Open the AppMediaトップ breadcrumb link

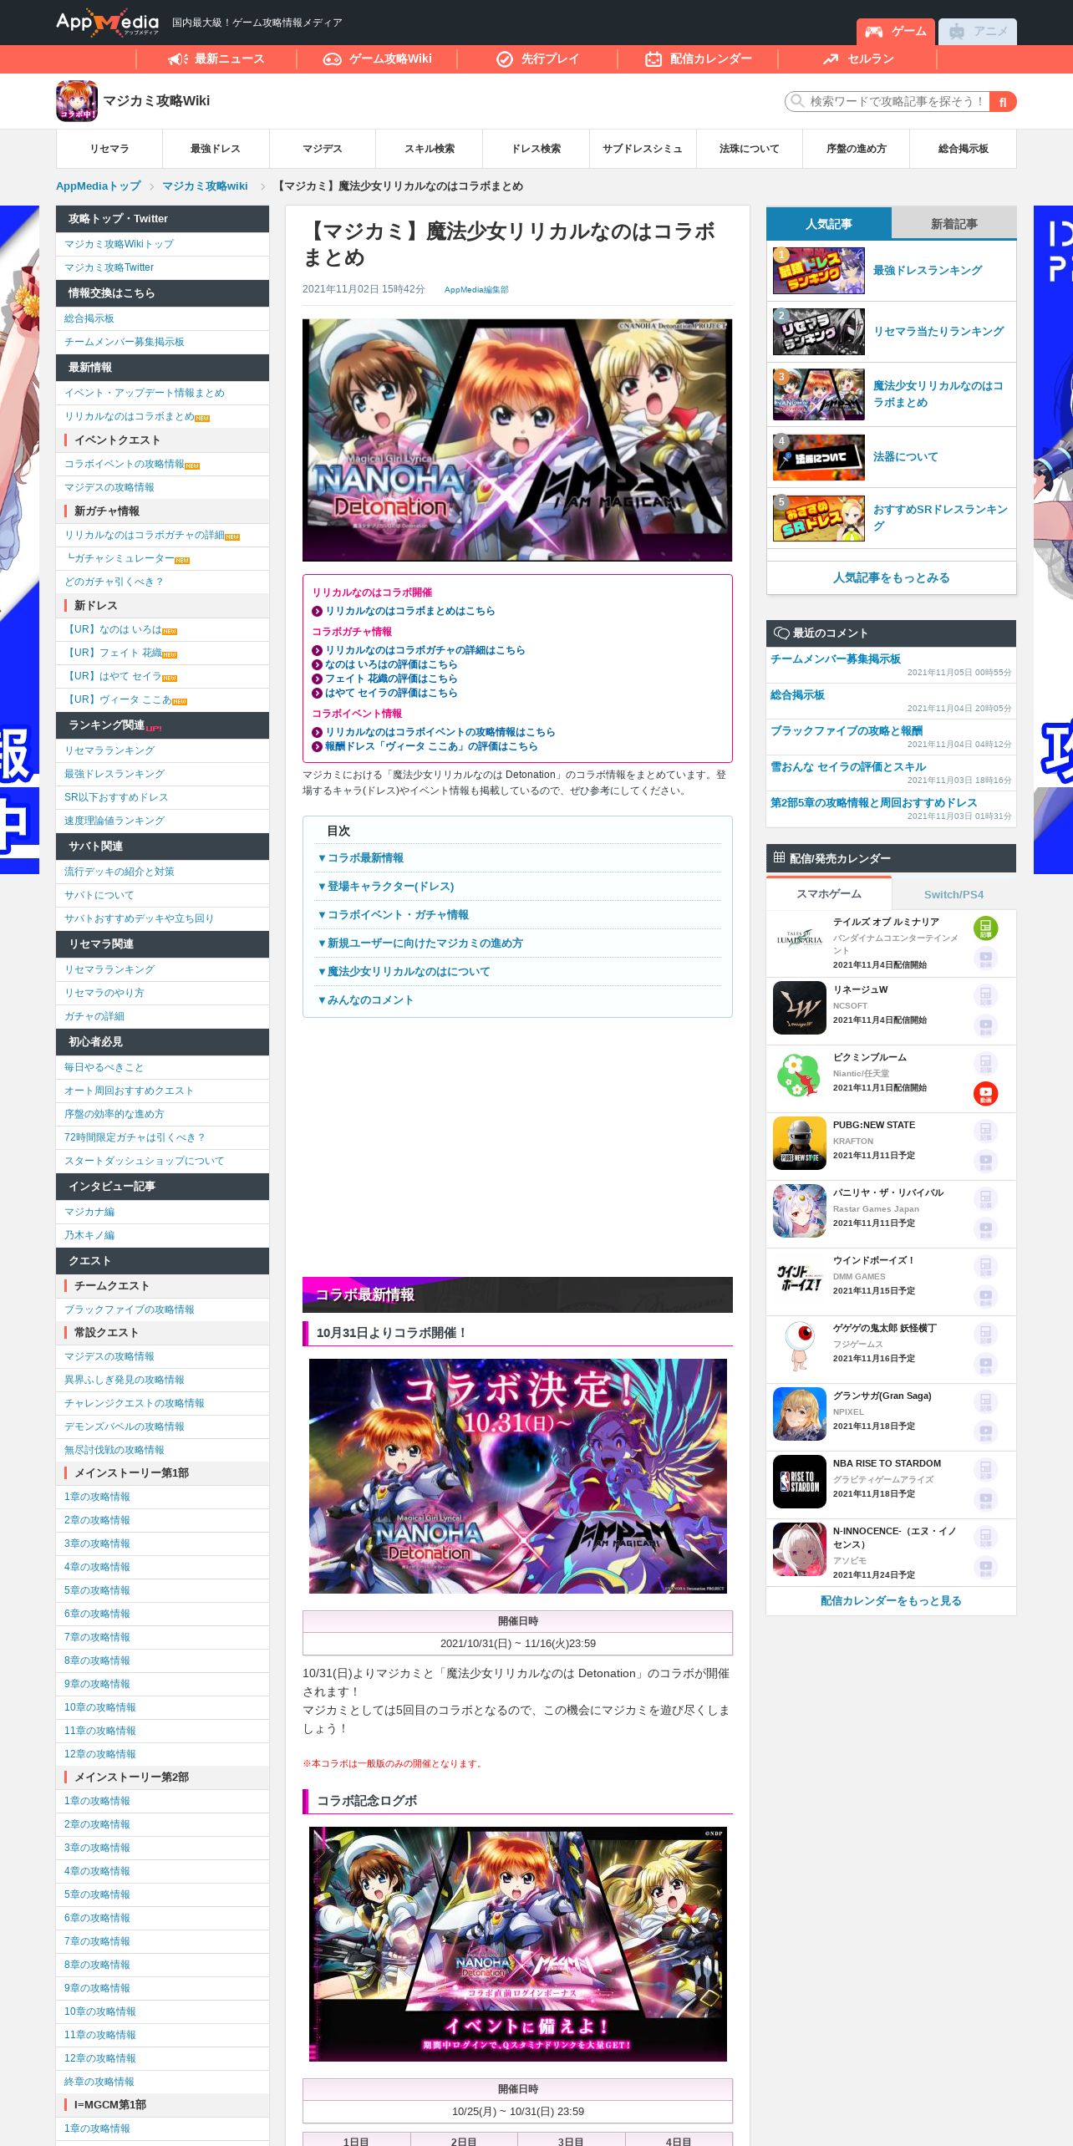99,186
